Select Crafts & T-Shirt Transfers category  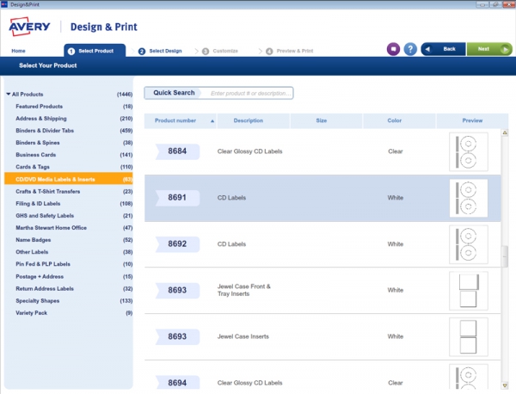[69, 191]
